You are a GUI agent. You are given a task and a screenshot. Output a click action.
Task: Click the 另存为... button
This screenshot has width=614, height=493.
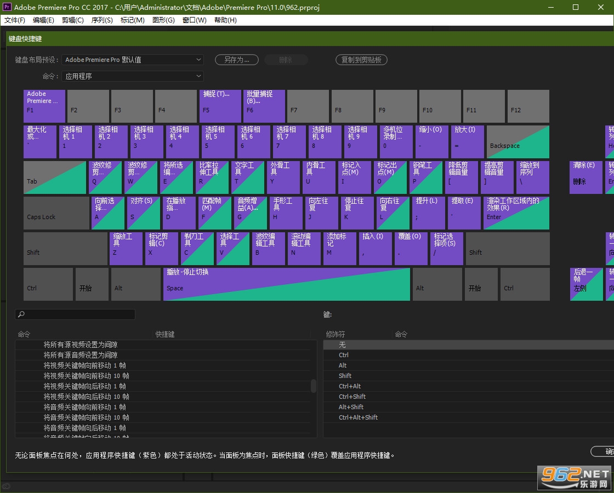pyautogui.click(x=236, y=60)
